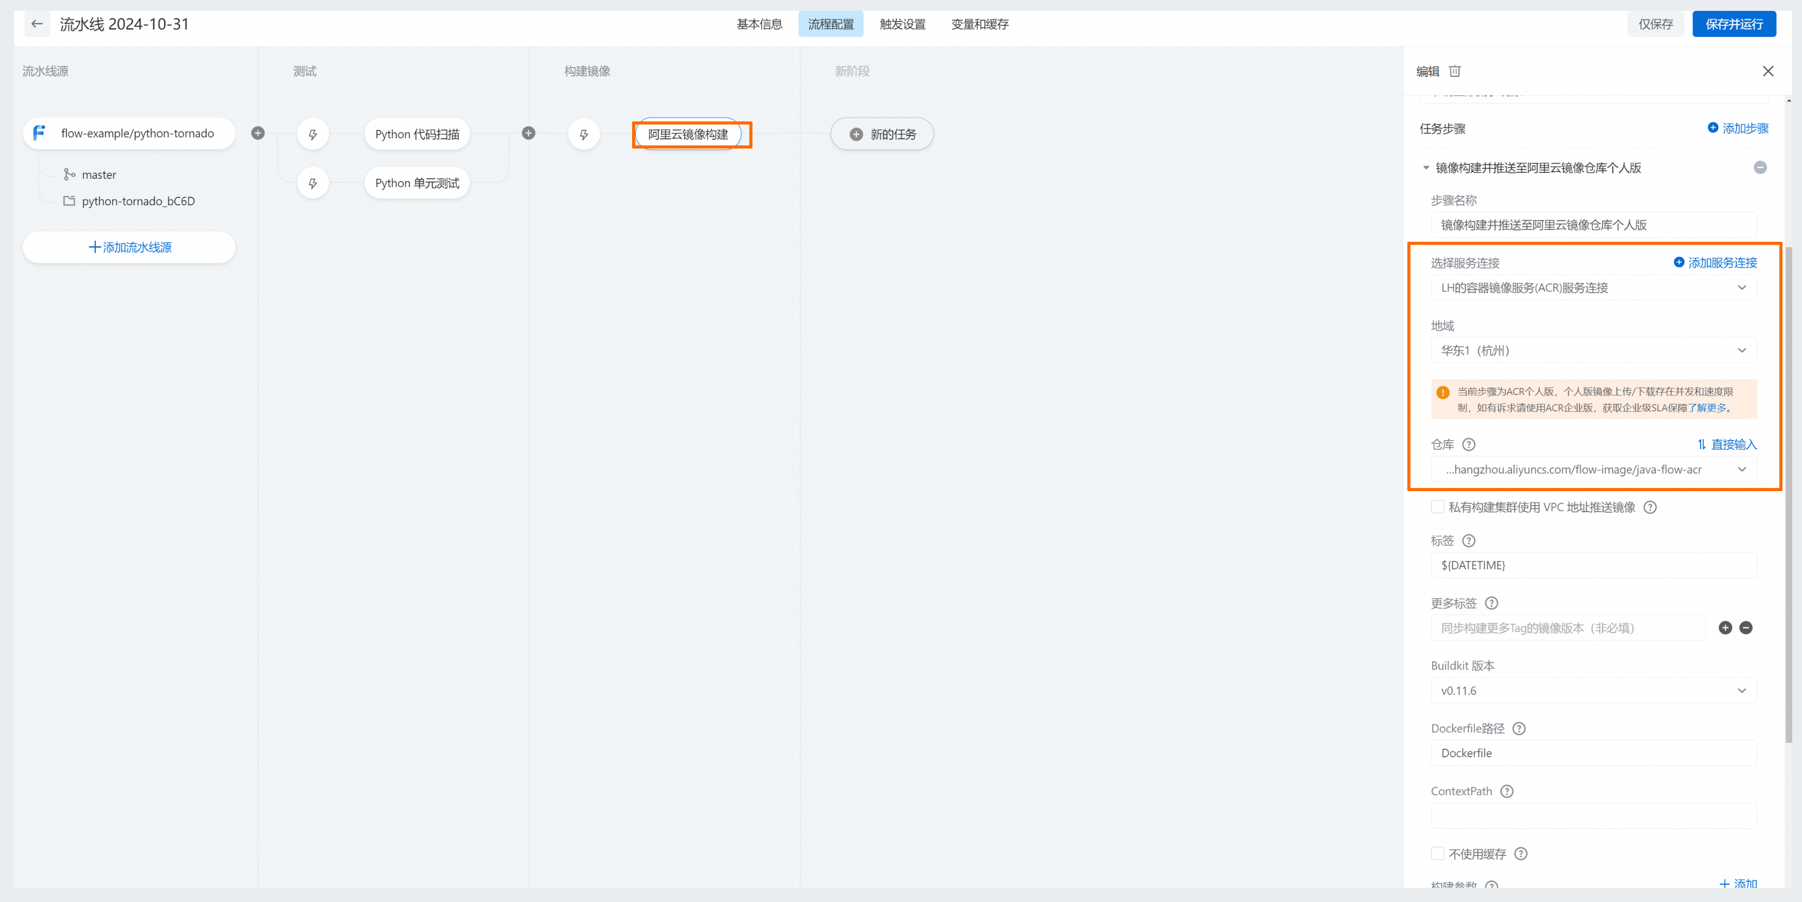Image resolution: width=1802 pixels, height=902 pixels.
Task: Click 添加服务连接 link
Action: (1715, 262)
